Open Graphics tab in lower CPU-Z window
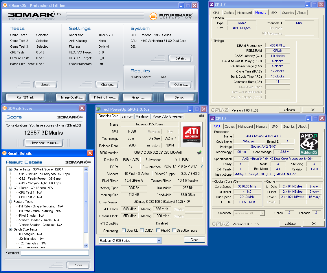The height and width of the screenshot is (273, 327). 289,127
